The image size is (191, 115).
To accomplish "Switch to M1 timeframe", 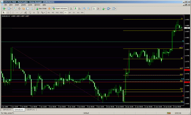I will [x=49, y=13].
